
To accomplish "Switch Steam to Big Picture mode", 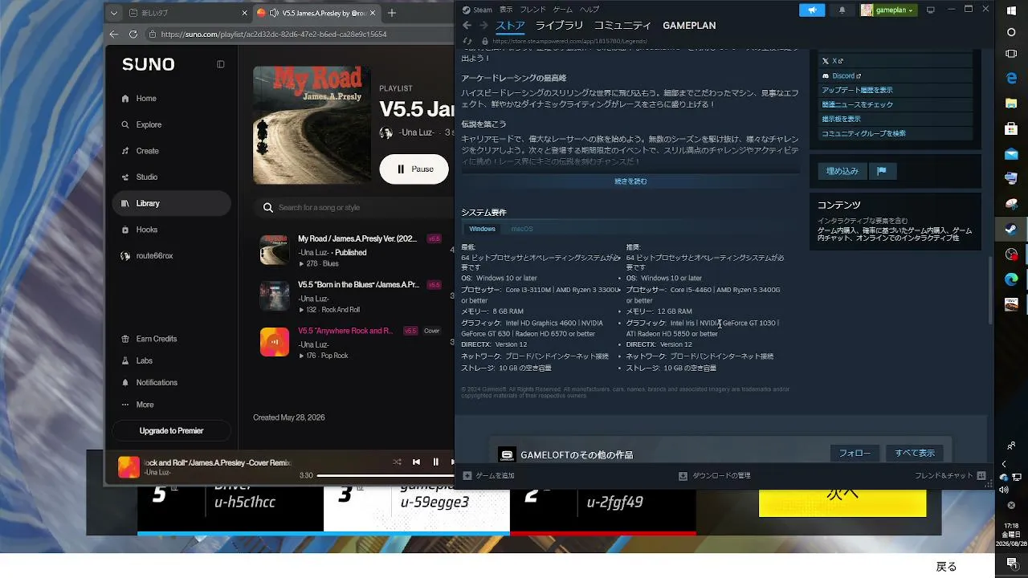I will (931, 10).
